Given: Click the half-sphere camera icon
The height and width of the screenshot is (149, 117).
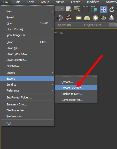Looking at the screenshot, I should [x=60, y=18].
